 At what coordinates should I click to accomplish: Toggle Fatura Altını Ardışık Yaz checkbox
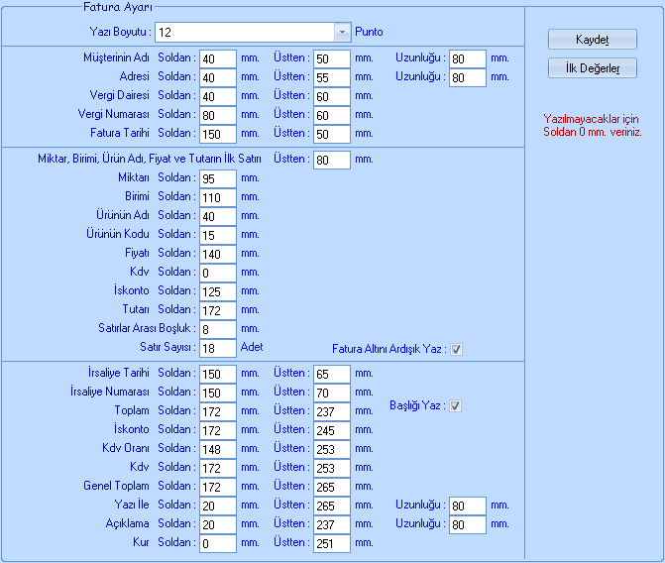(x=456, y=349)
